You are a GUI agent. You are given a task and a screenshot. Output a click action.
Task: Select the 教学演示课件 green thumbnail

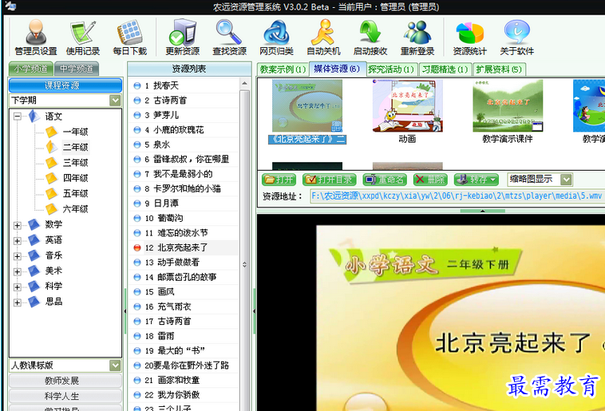[508, 112]
